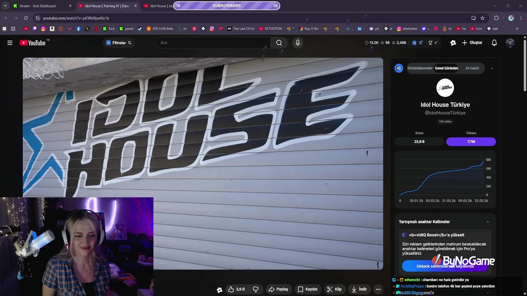Viewport: 527px width, 296px height.
Task: Click the Idol House Türkiye channel name
Action: [x=445, y=105]
